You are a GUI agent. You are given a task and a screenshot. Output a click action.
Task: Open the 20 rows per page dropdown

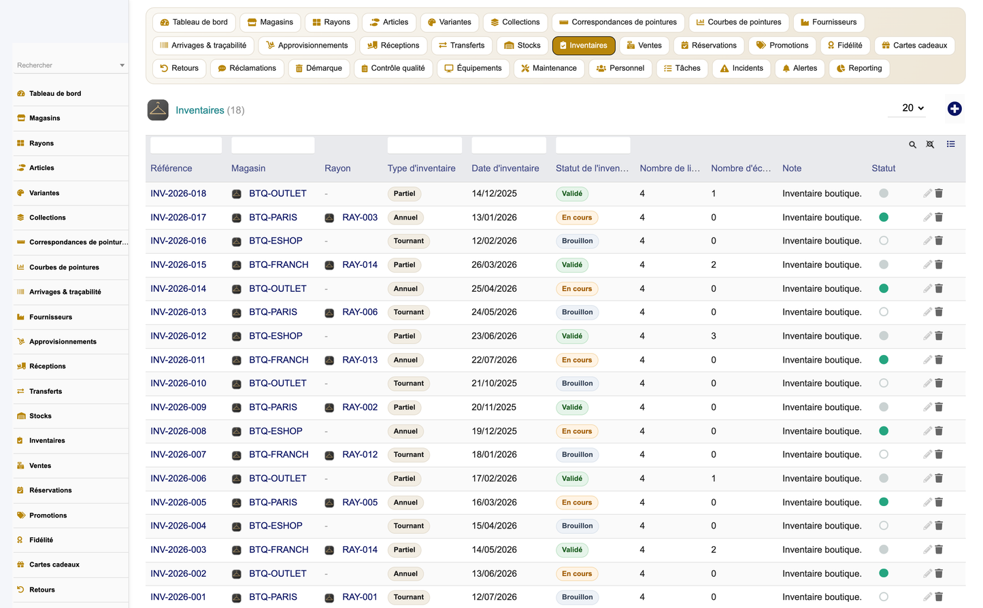913,108
